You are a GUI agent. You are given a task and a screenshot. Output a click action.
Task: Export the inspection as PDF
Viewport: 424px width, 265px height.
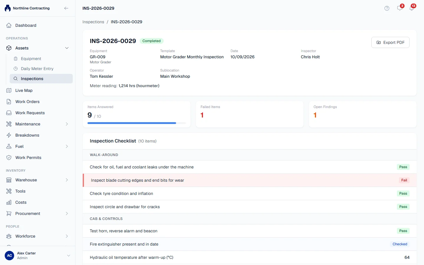[x=390, y=42]
